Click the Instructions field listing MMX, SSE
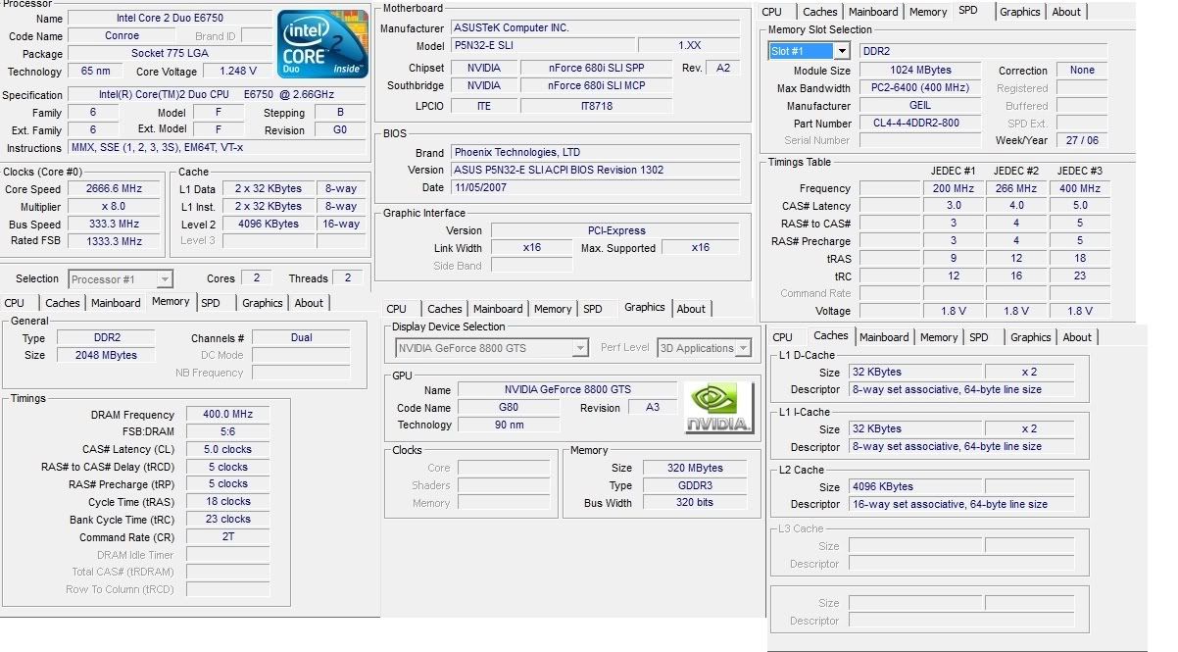1178x652 pixels. tap(217, 148)
